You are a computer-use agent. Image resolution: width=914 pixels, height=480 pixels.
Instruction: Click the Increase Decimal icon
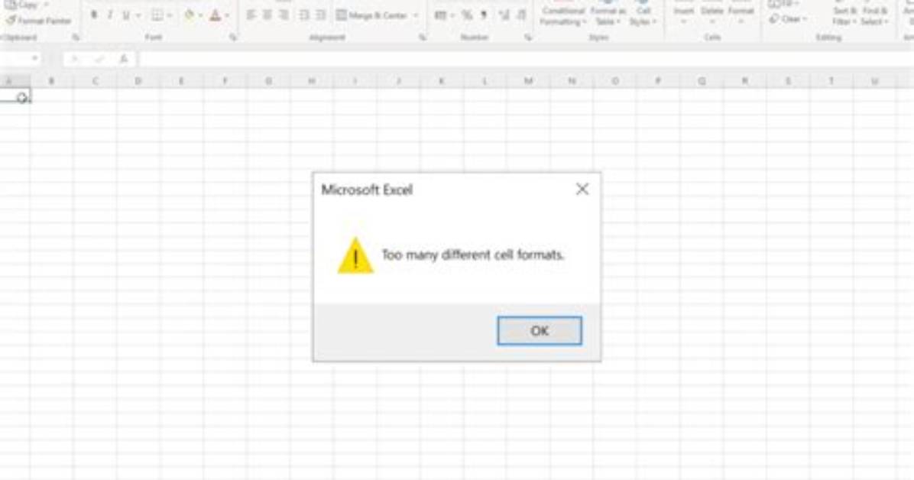pyautogui.click(x=504, y=16)
